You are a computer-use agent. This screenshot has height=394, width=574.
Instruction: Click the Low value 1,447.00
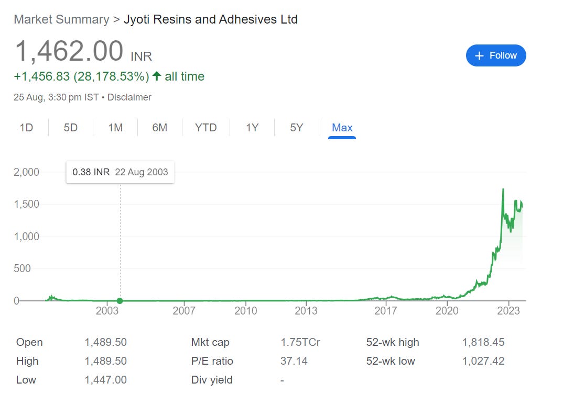(x=105, y=380)
